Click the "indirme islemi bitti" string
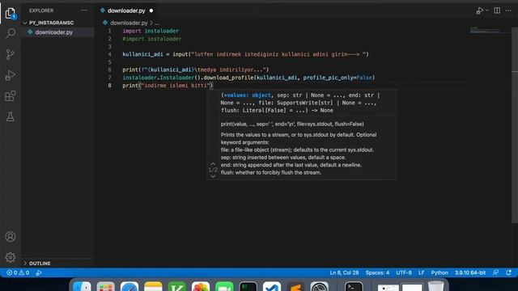Screen dimensions: 518x291 (x=176, y=86)
